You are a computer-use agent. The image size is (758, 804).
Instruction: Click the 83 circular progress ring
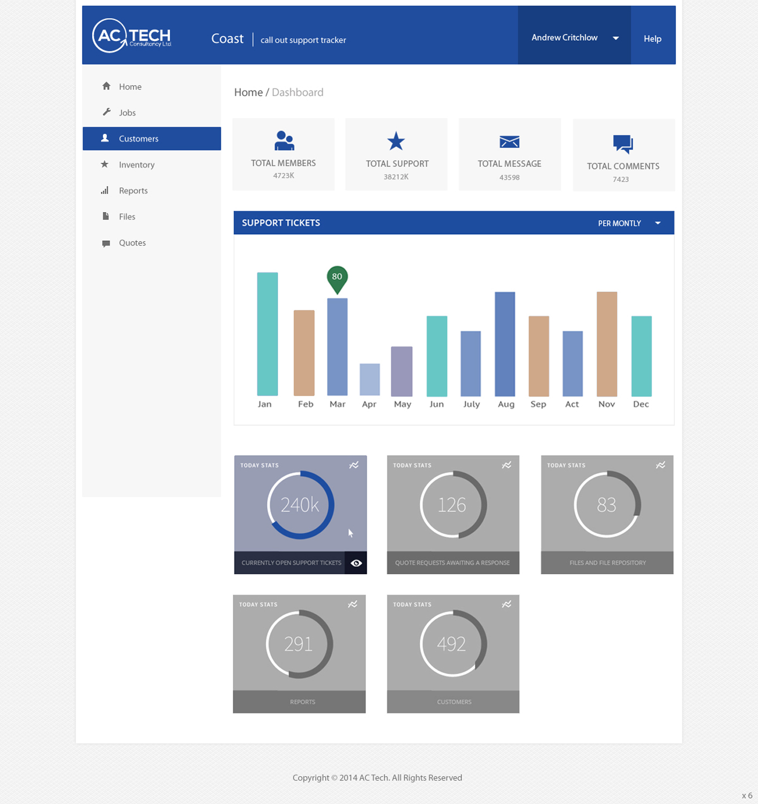pyautogui.click(x=607, y=505)
